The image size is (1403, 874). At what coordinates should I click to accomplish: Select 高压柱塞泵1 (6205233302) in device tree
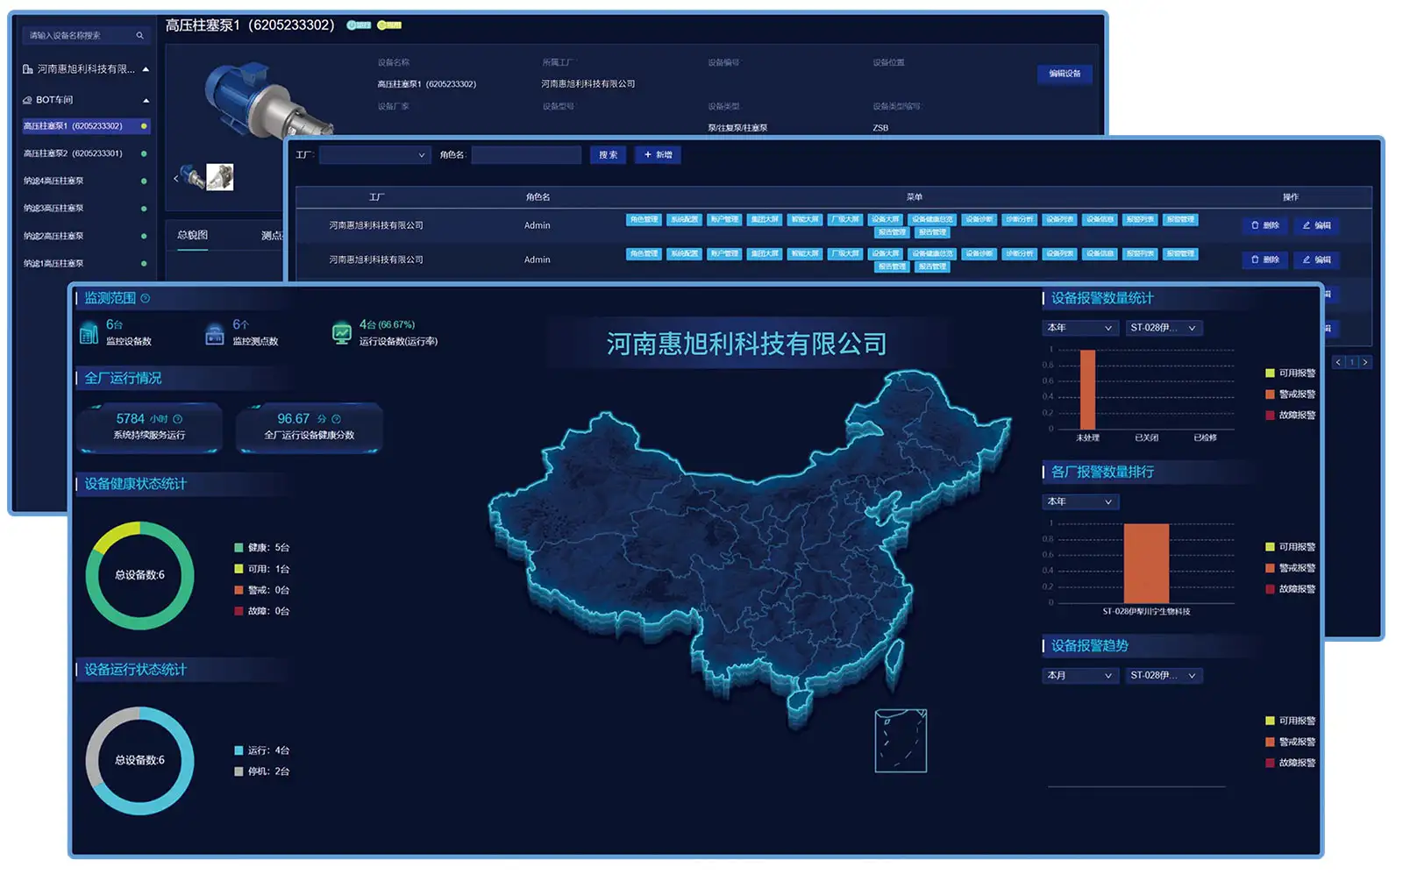pyautogui.click(x=84, y=126)
